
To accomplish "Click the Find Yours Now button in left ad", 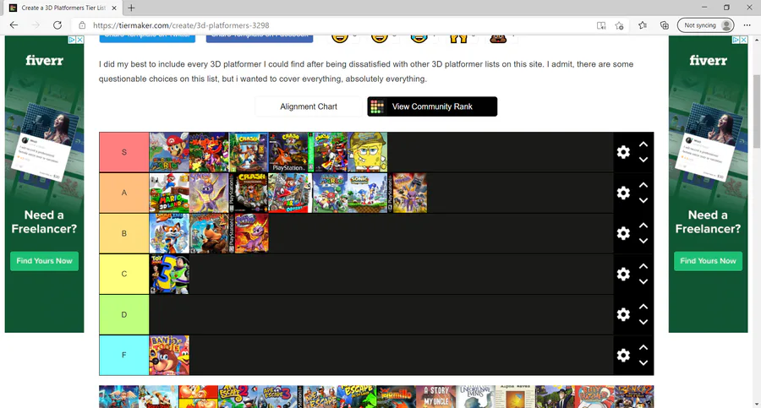I will point(44,261).
